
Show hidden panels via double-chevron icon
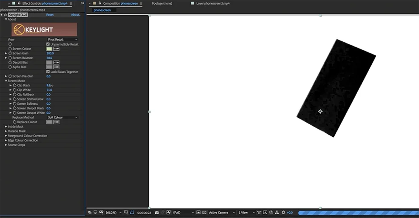[x=83, y=3]
